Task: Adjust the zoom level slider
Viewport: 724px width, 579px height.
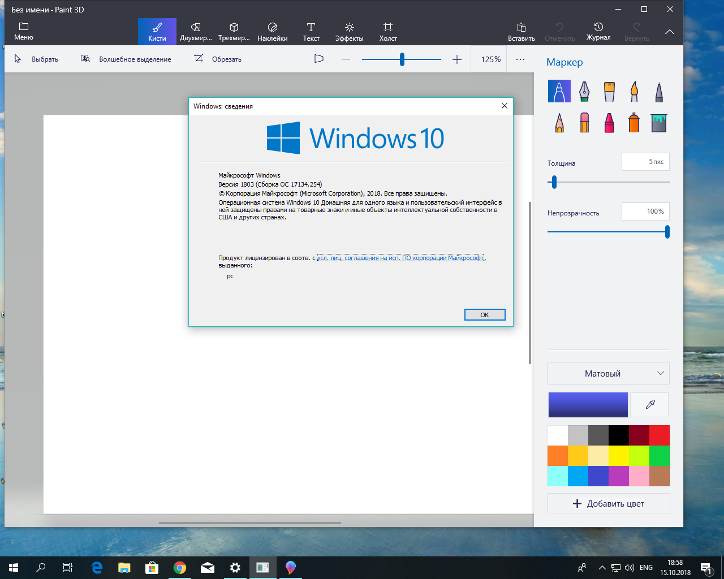Action: tap(402, 59)
